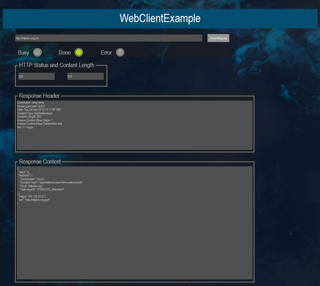Image resolution: width=320 pixels, height=286 pixels.
Task: Click the Response Content group label
Action: [40, 161]
